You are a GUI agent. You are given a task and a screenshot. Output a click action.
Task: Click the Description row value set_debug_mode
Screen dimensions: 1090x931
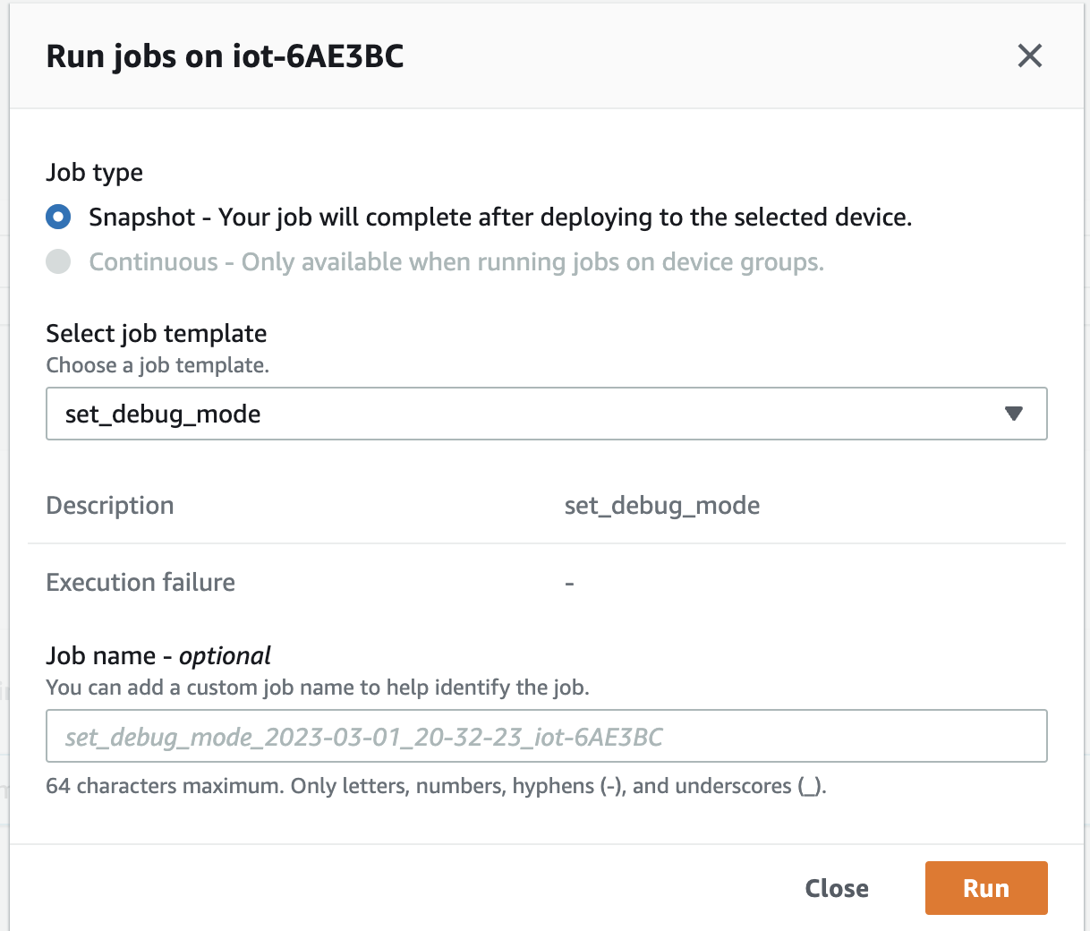(x=661, y=505)
